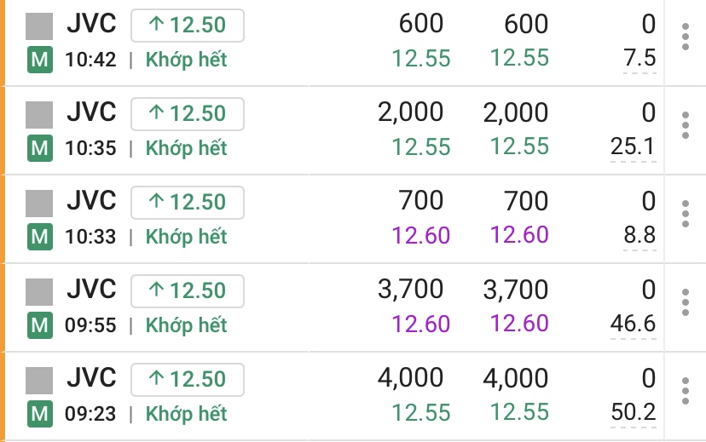The height and width of the screenshot is (442, 706).
Task: Click underlined value 50.2
Action: pos(633,412)
